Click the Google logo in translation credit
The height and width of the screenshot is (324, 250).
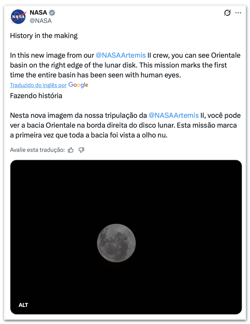tap(78, 85)
